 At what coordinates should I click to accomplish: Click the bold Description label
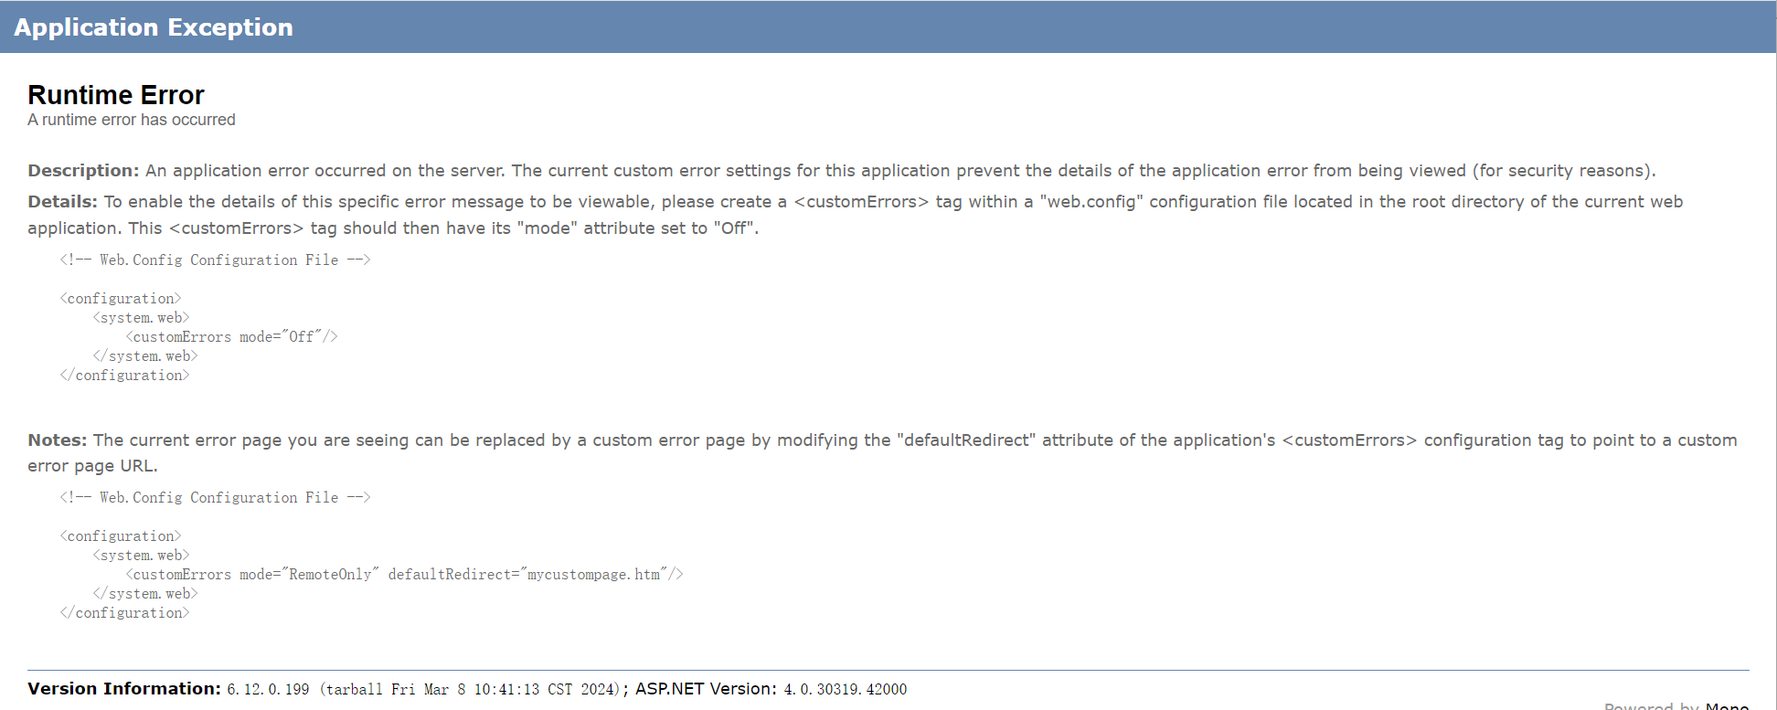83,171
